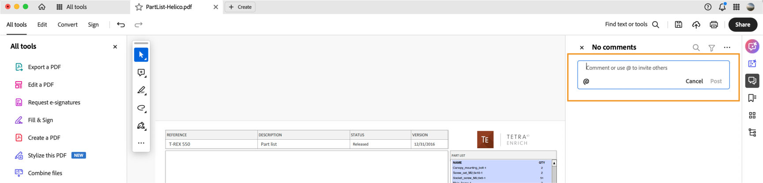Choose the Select arrow tool

coord(141,55)
